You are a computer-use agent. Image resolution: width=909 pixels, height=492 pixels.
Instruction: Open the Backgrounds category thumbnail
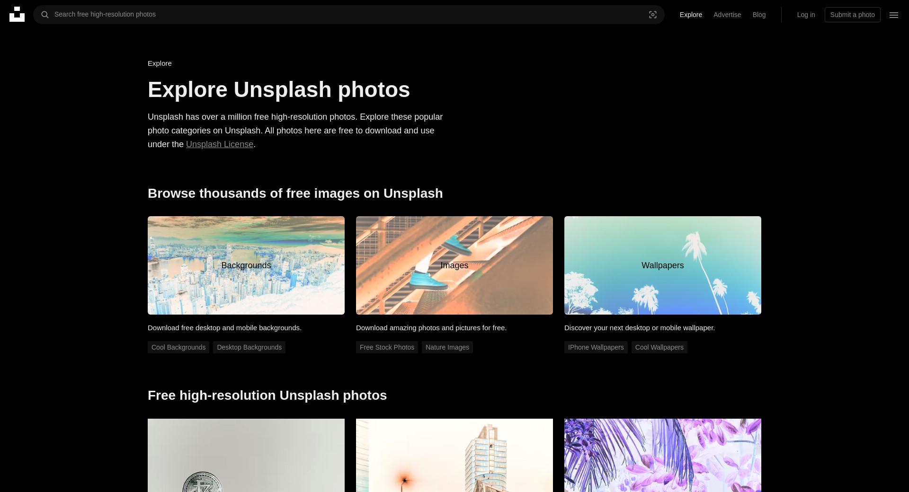(x=246, y=265)
